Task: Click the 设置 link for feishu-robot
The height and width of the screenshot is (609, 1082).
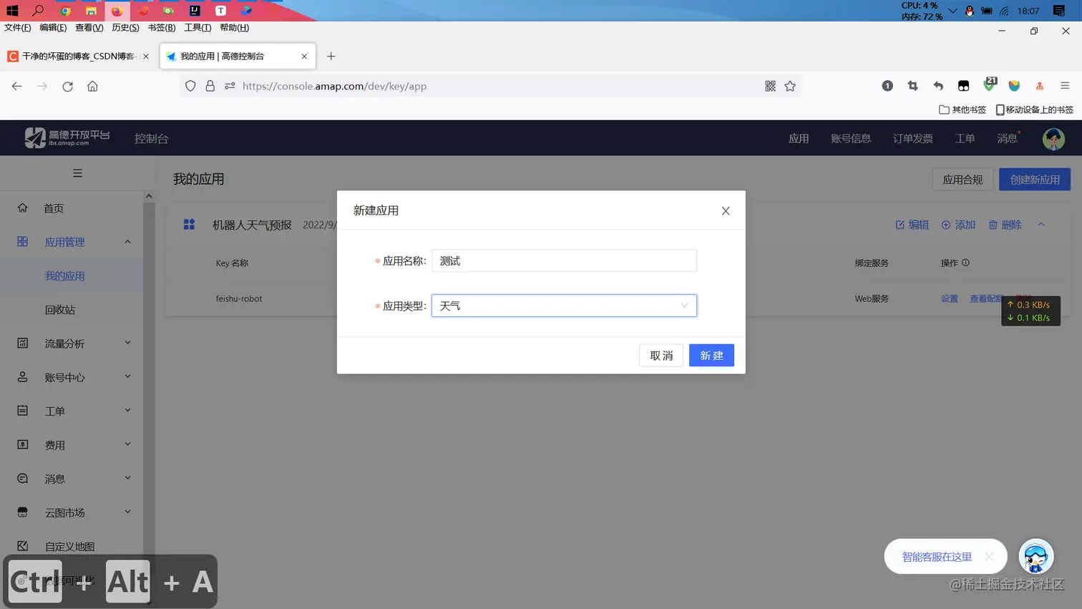Action: click(950, 298)
